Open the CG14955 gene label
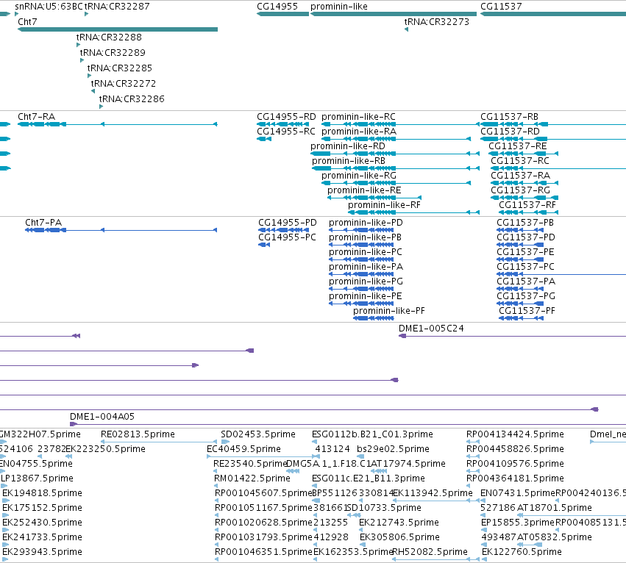The image size is (626, 563). point(277,7)
